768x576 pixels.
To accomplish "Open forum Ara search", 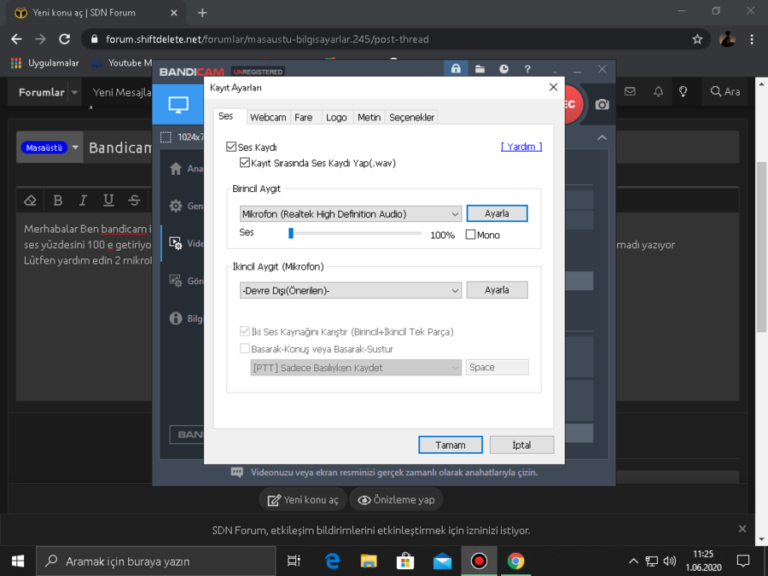I will 724,91.
